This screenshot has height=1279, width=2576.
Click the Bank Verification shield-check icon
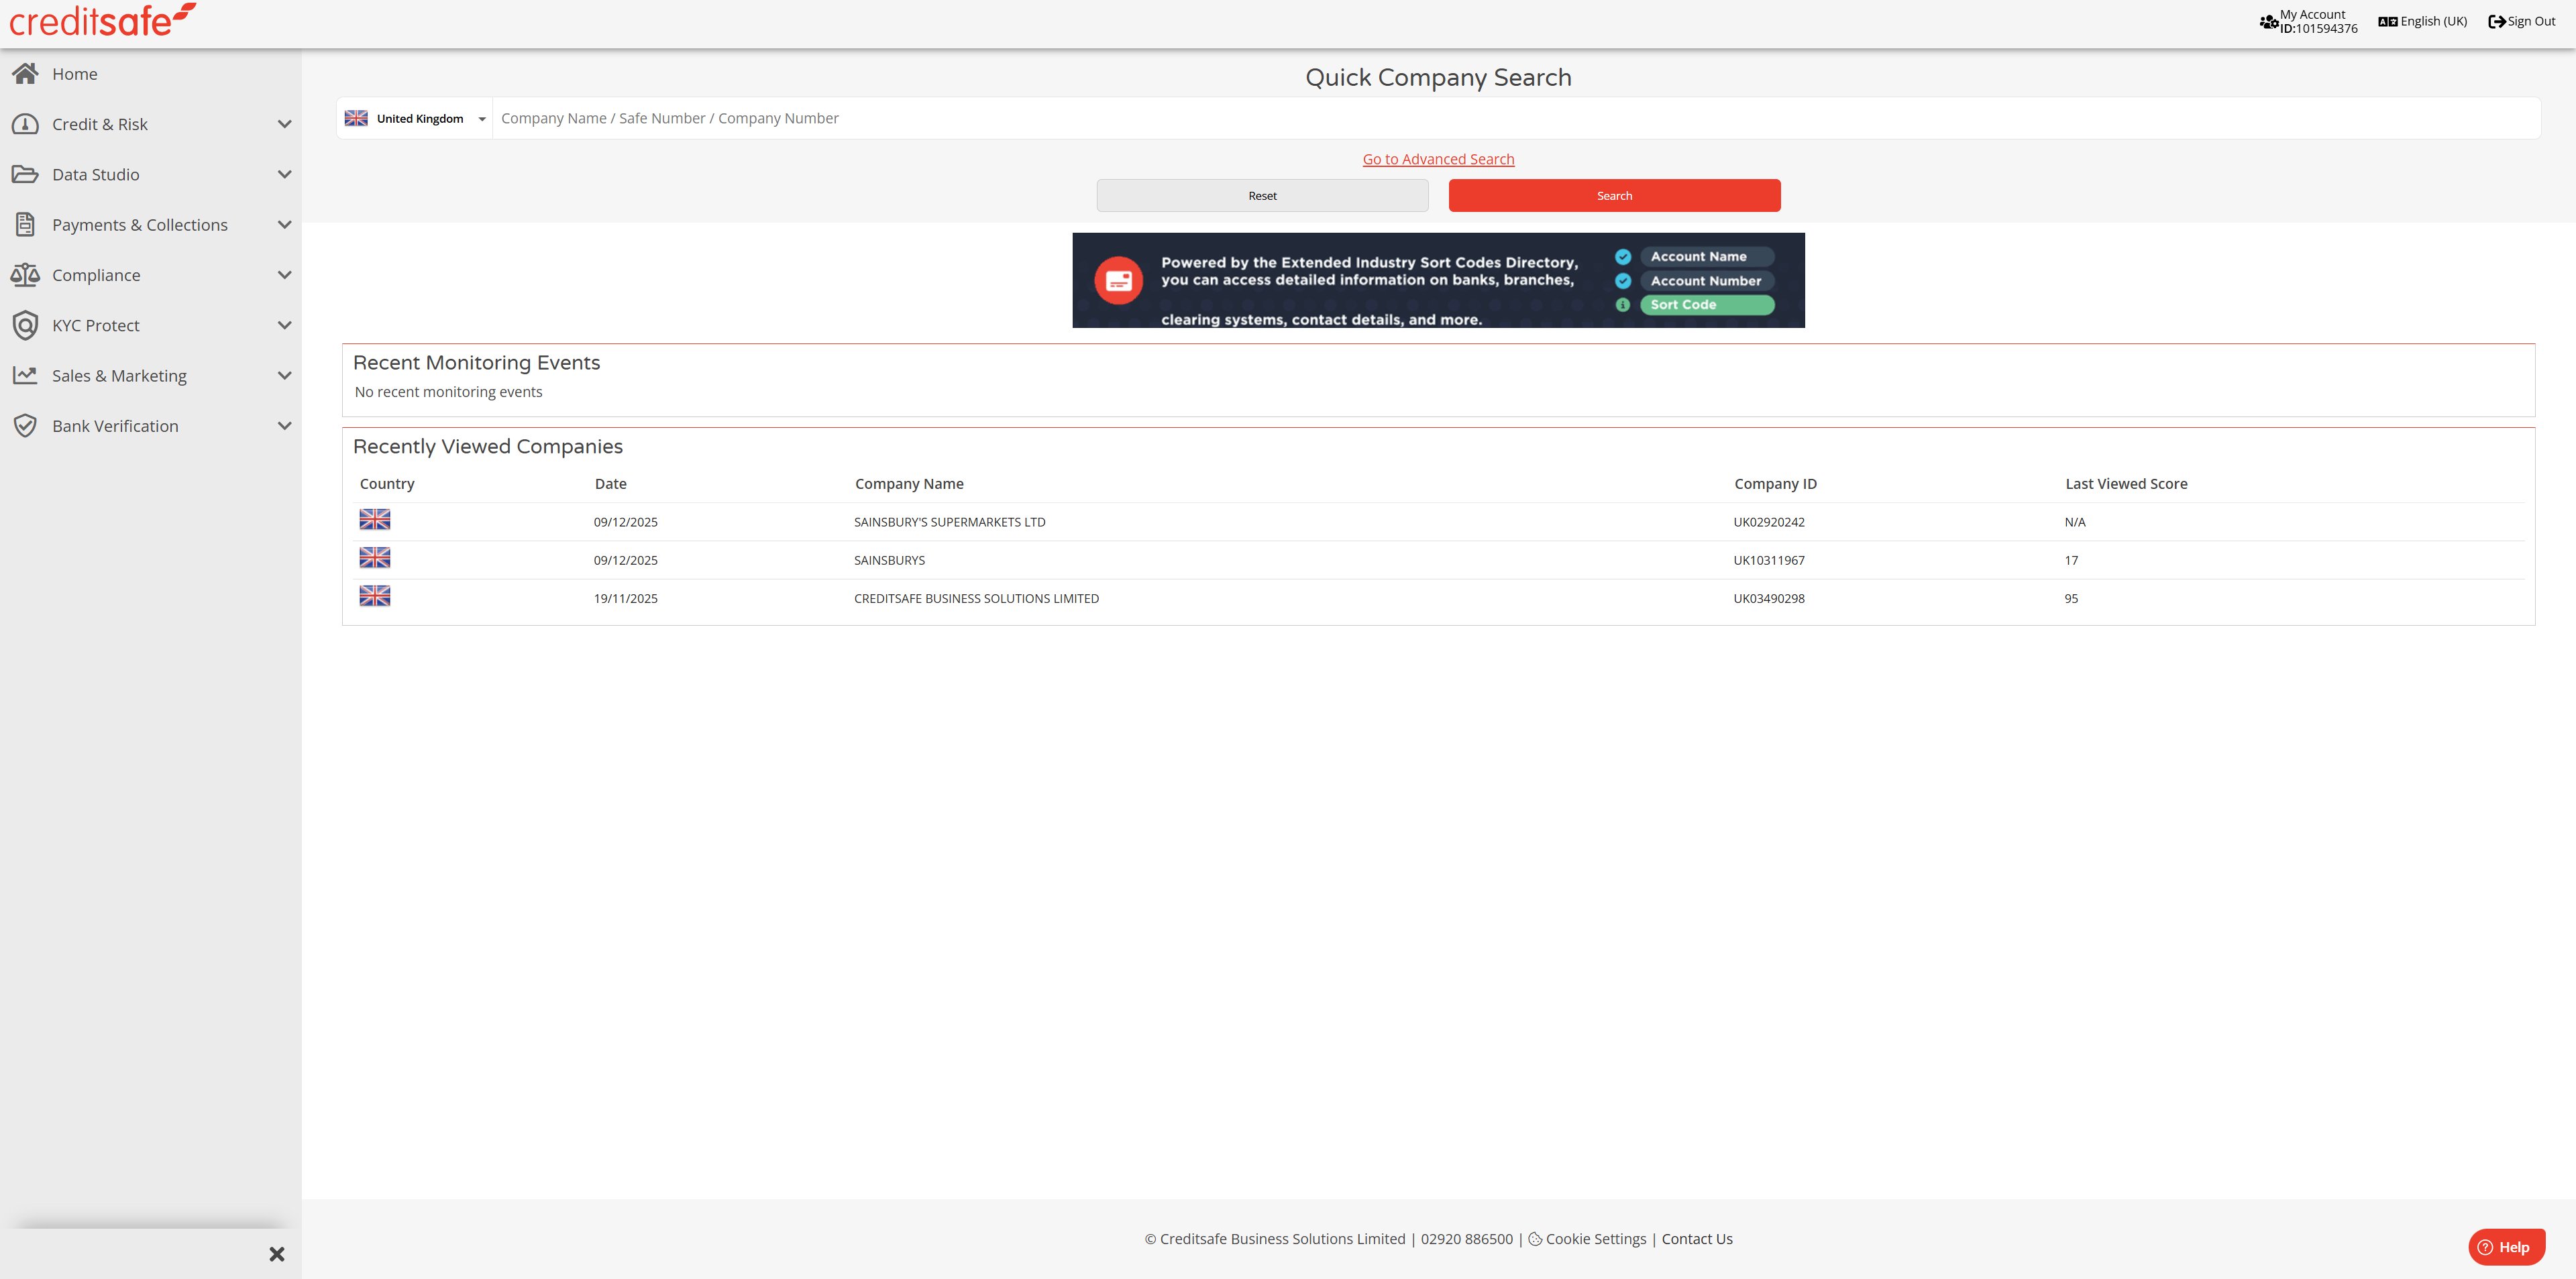[25, 426]
